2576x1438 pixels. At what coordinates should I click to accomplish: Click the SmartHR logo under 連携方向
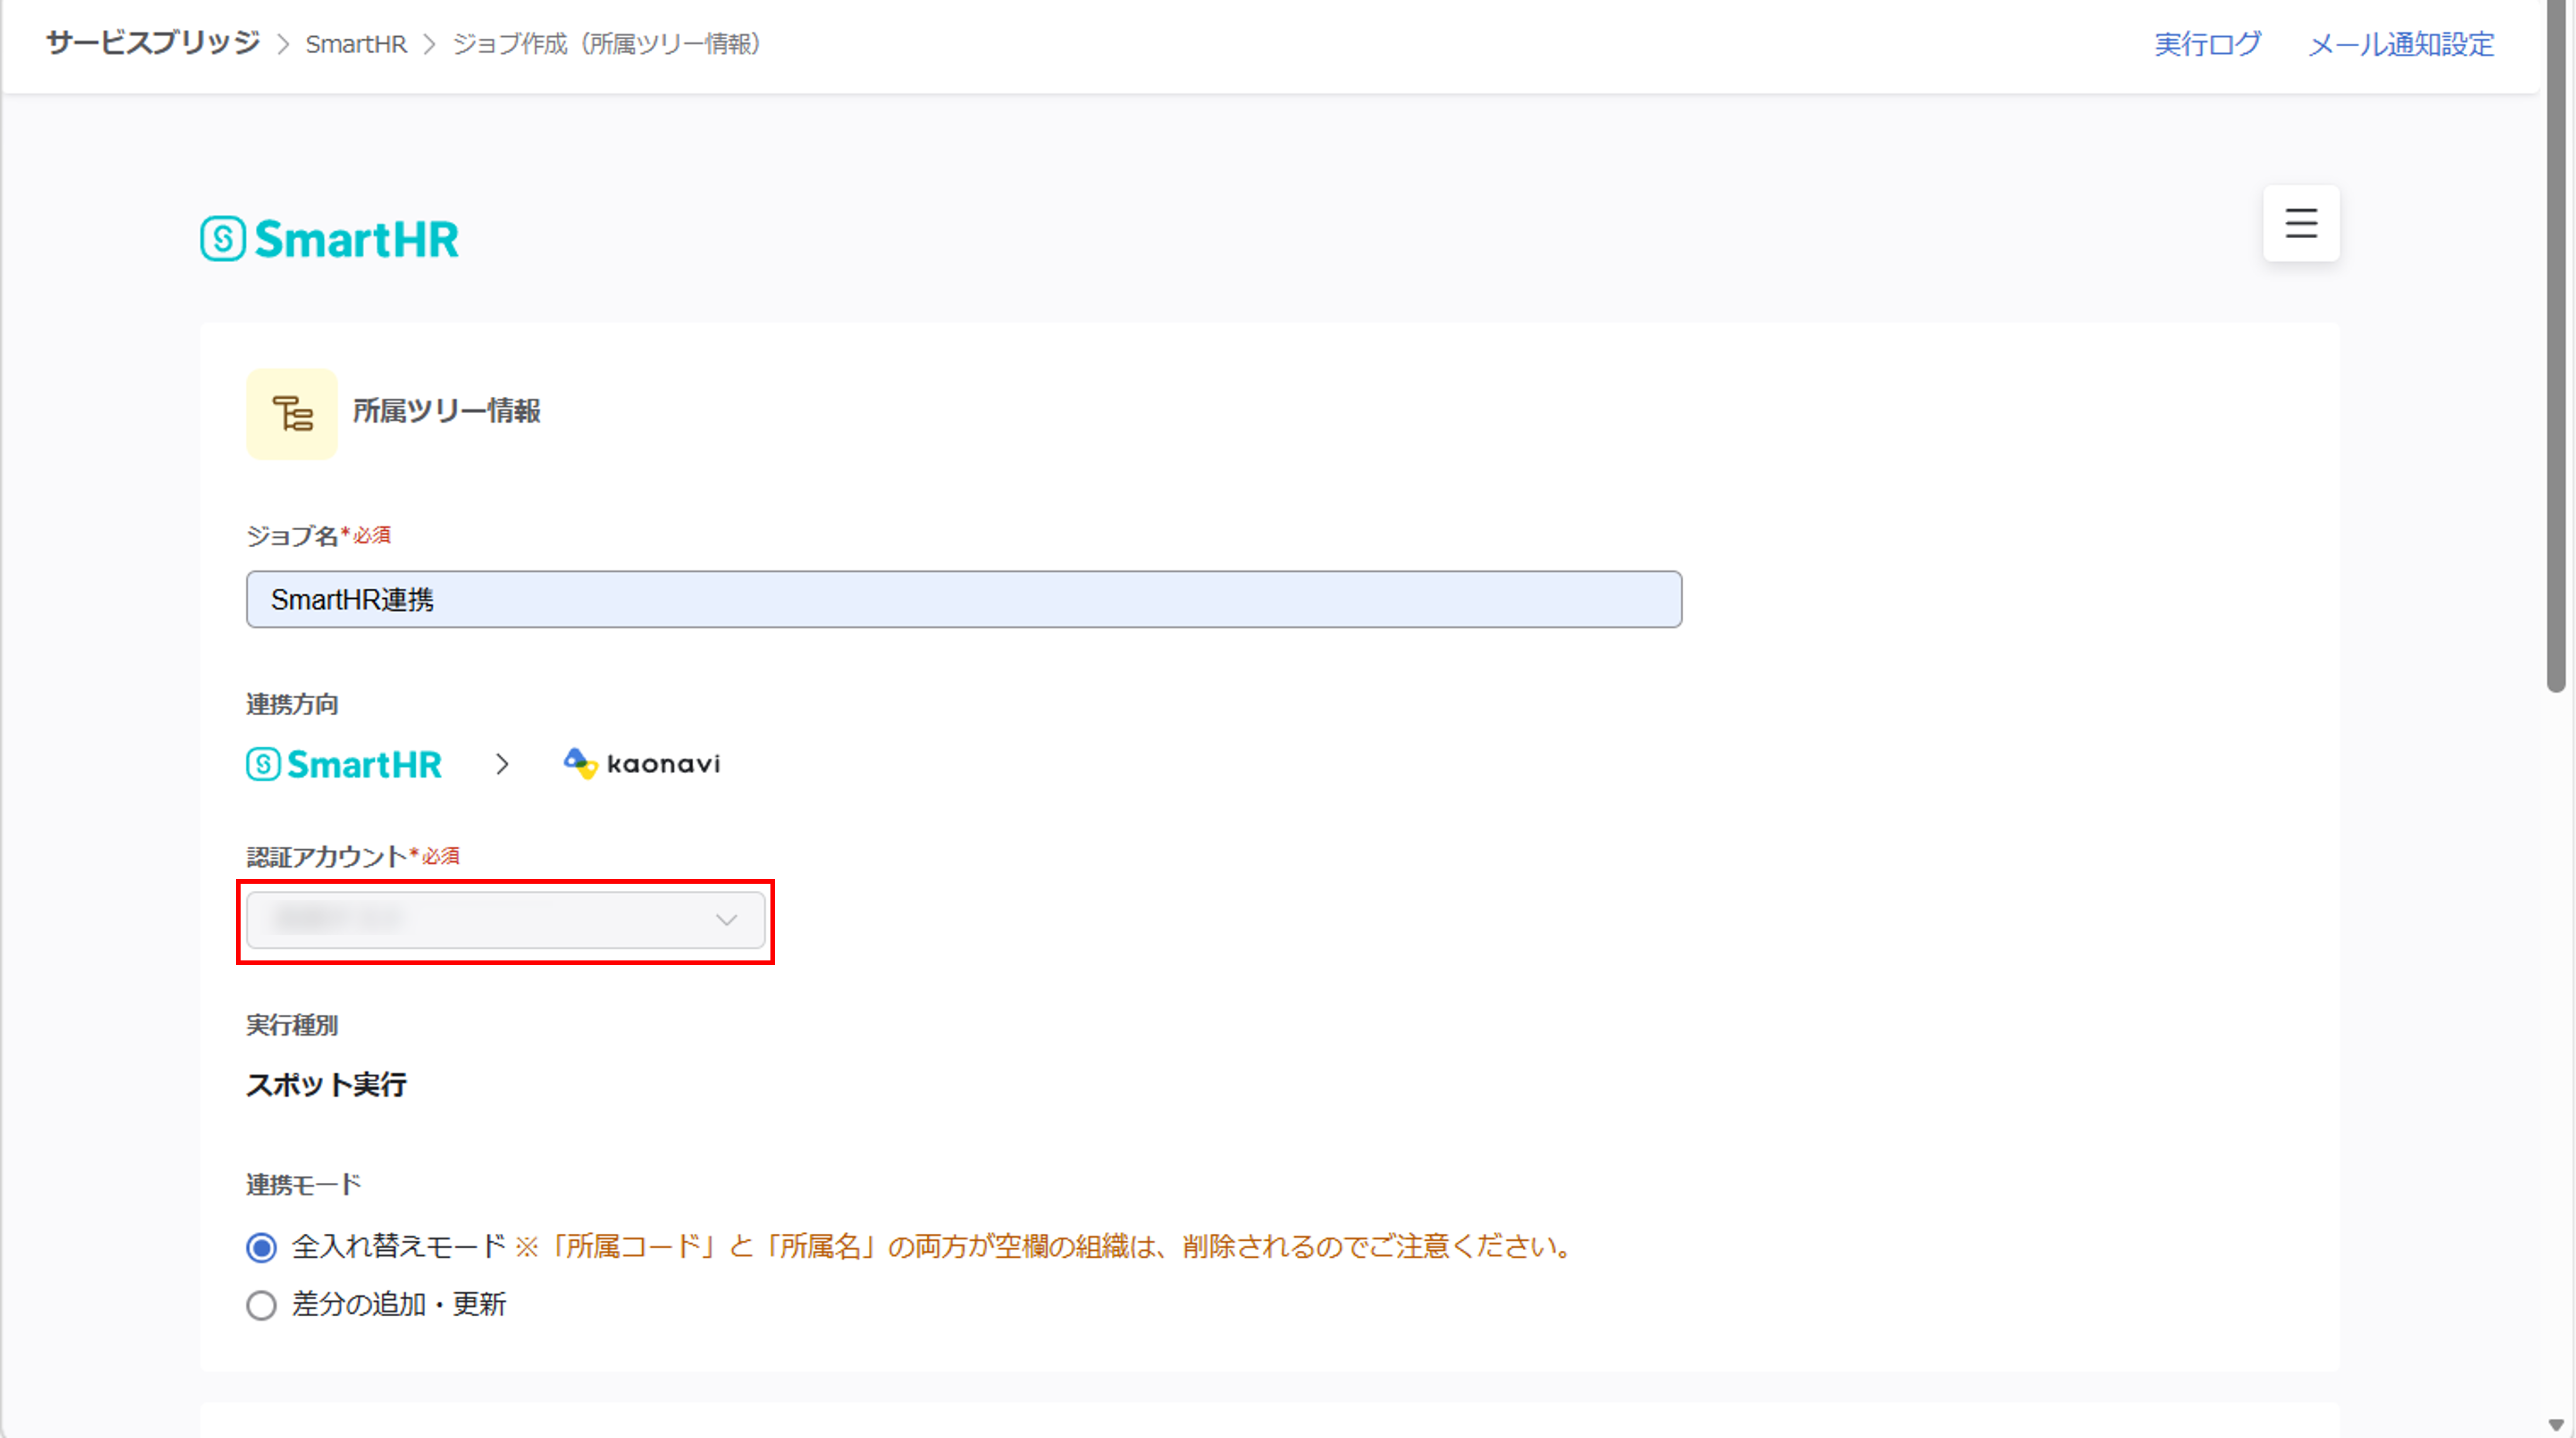pyautogui.click(x=344, y=764)
